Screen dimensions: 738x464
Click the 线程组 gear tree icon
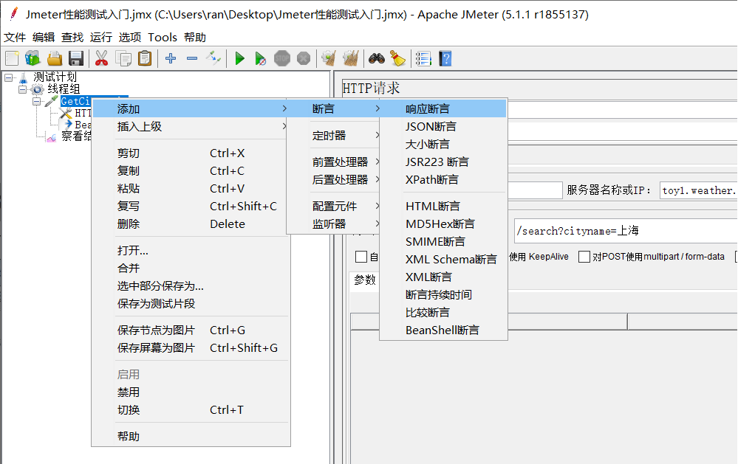(x=37, y=89)
